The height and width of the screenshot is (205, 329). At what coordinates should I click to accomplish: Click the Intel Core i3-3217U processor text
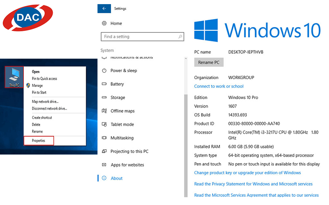click(x=273, y=135)
